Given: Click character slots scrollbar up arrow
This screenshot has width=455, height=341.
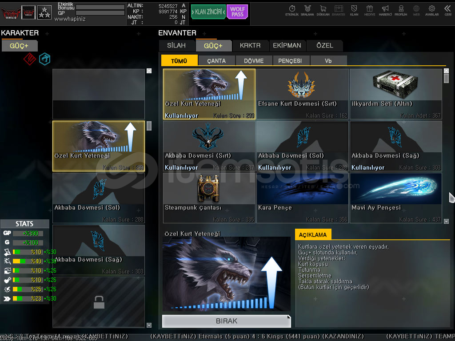Looking at the screenshot, I should click(149, 71).
